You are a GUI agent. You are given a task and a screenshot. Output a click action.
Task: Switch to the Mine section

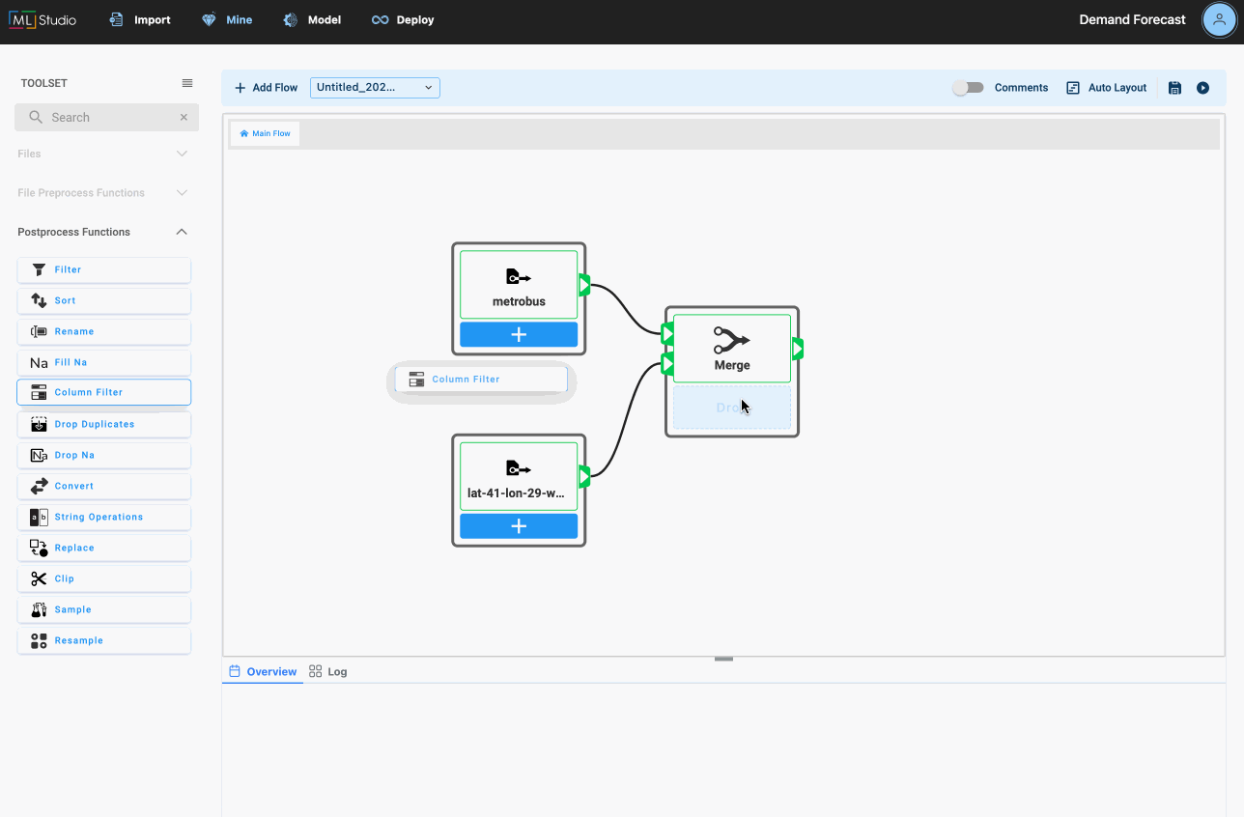pyautogui.click(x=227, y=19)
